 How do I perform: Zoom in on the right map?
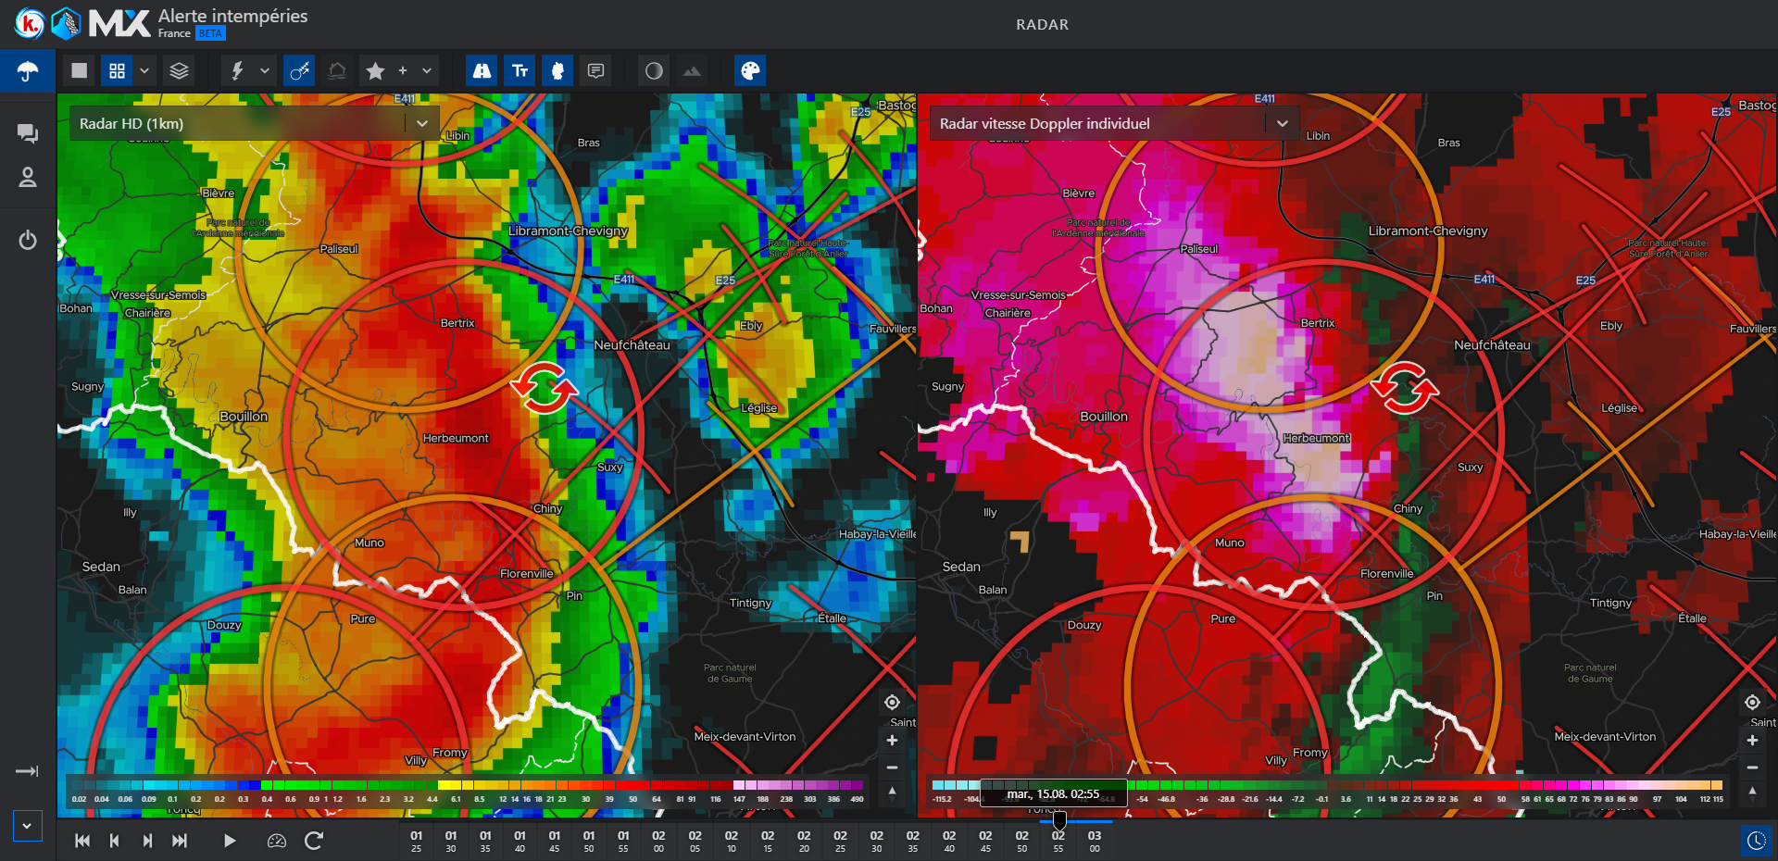(1752, 741)
